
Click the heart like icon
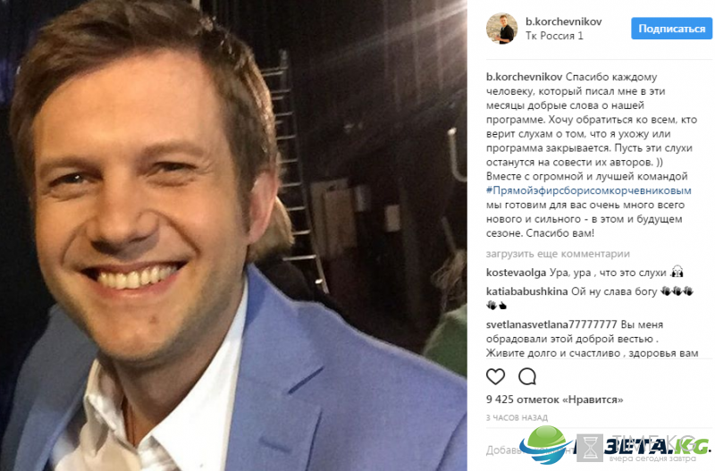coord(496,376)
